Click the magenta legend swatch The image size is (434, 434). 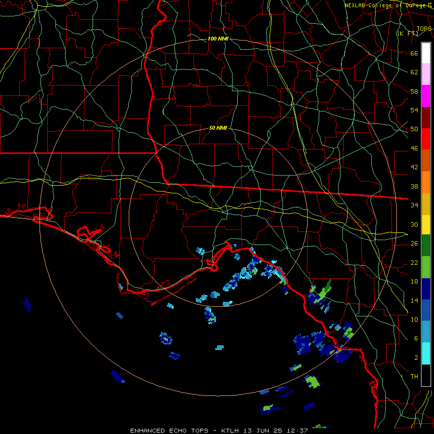coord(426,96)
